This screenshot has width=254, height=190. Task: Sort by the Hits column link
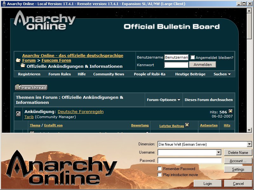pos(227,125)
